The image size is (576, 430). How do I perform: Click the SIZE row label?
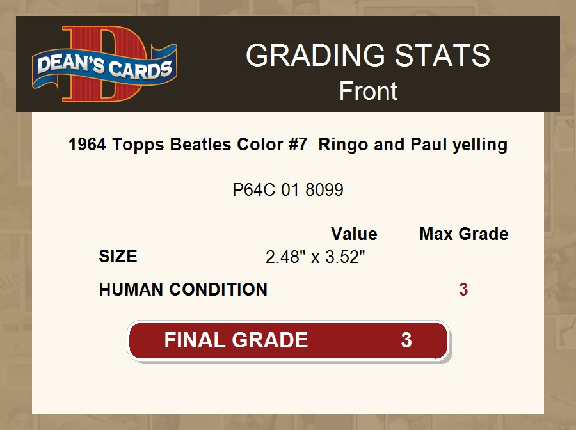coord(118,257)
